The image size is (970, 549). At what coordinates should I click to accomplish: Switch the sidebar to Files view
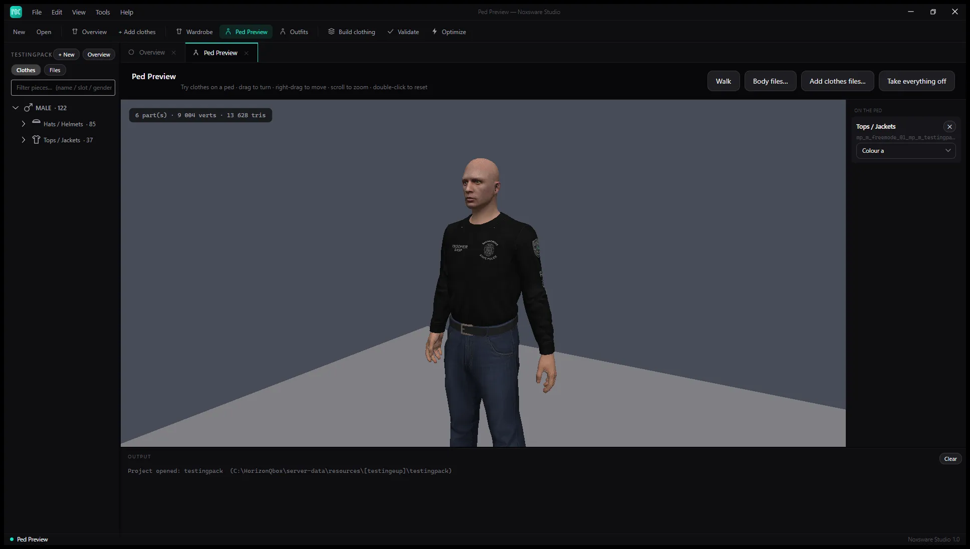tap(55, 70)
